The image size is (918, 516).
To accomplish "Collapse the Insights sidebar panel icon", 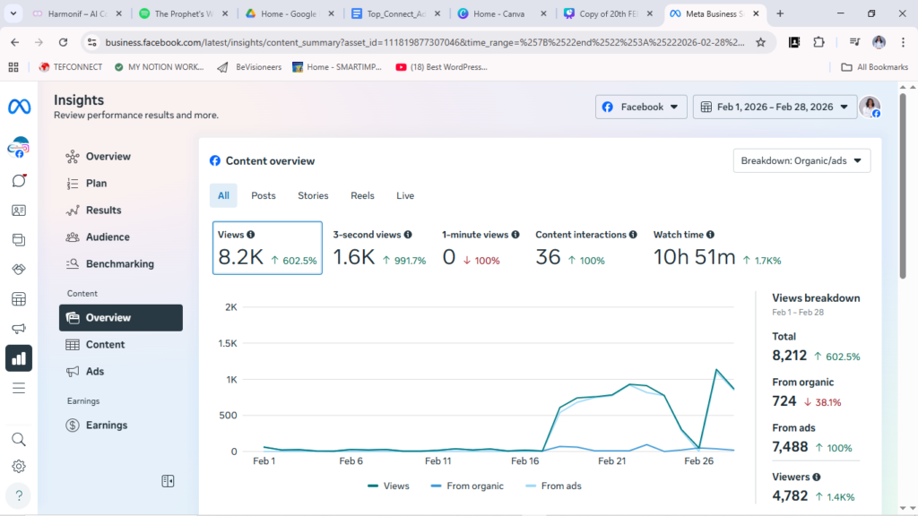I will [168, 481].
